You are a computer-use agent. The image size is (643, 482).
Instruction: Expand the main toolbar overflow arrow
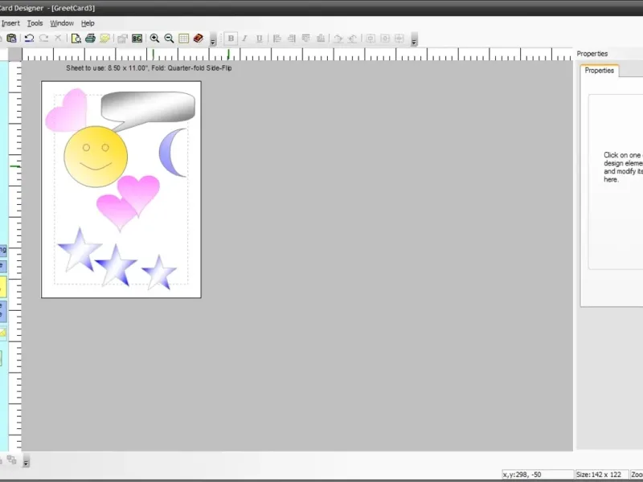click(213, 39)
